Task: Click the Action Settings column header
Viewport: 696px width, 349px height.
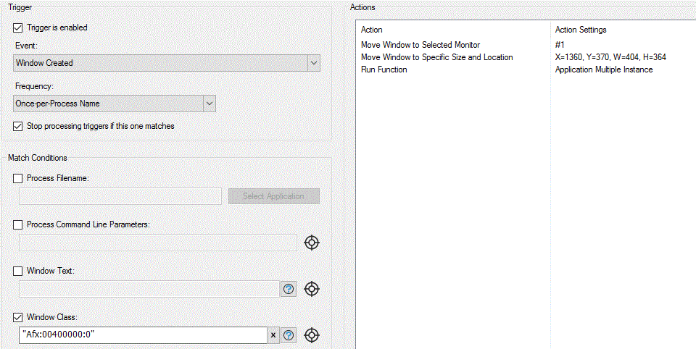Action: coord(581,30)
